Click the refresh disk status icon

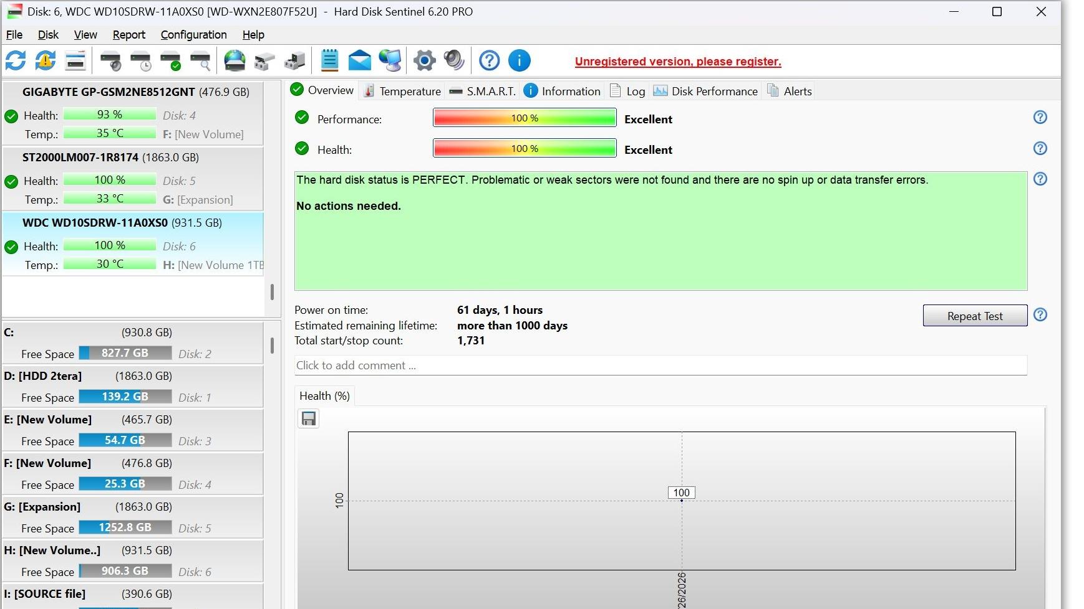point(16,61)
